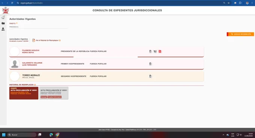Open the browser profile avatar
Screen dimensions: 255x138
tap(247, 3)
